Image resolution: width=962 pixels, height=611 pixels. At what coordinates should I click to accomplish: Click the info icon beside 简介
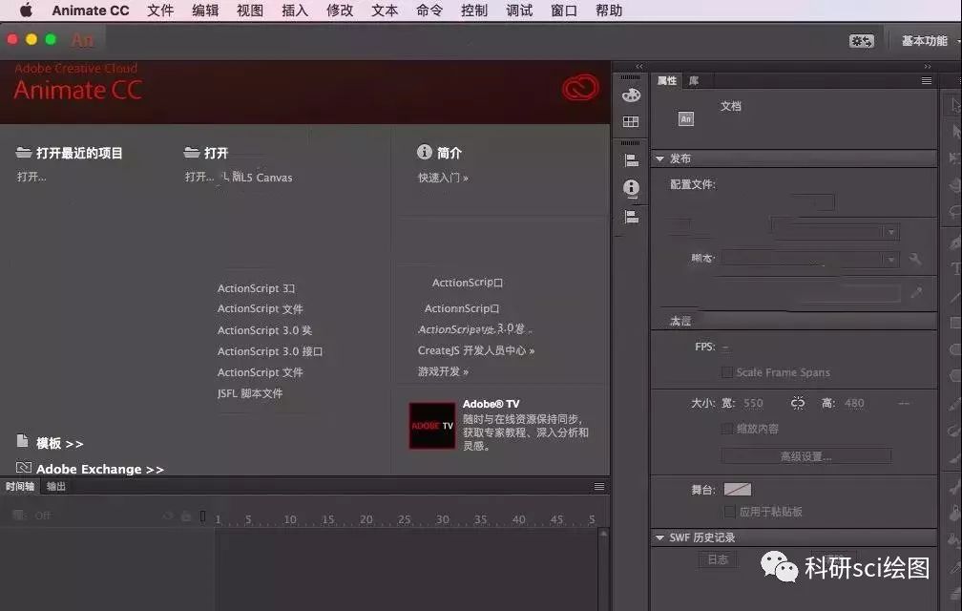(424, 152)
